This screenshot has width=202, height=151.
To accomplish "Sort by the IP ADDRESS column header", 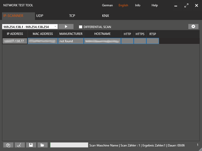I will click(15, 34).
